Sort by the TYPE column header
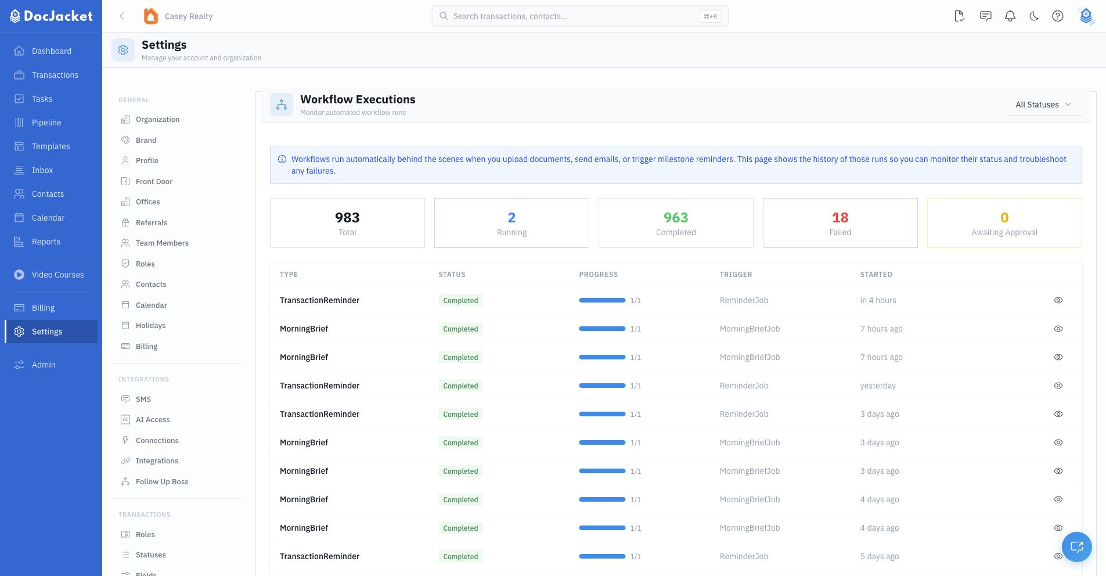This screenshot has height=576, width=1106. click(x=289, y=274)
